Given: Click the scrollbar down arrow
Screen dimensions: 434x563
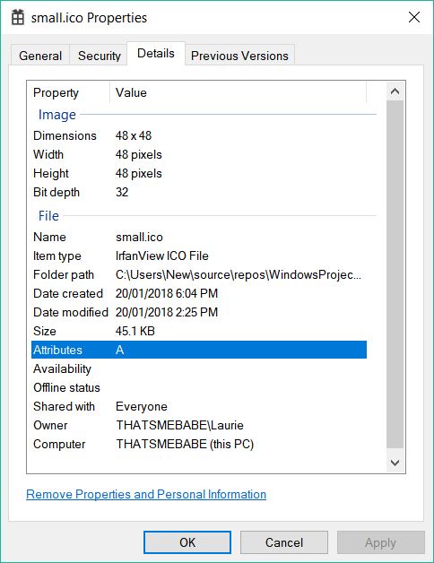Looking at the screenshot, I should click(x=395, y=463).
